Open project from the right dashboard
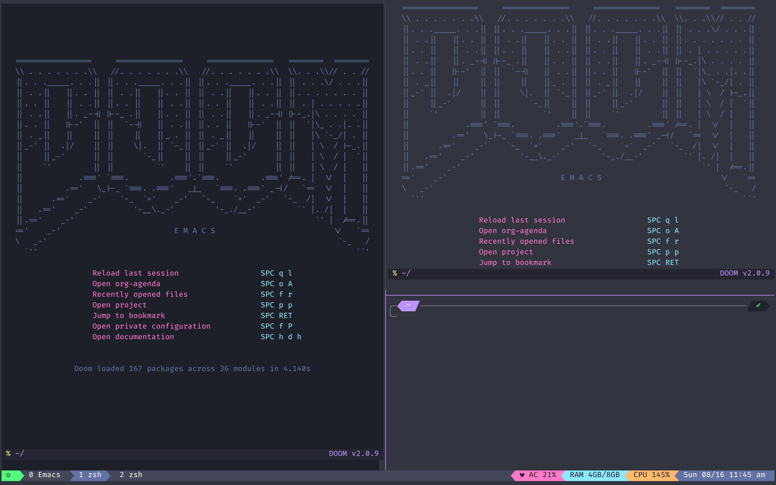This screenshot has width=776, height=485. (x=506, y=252)
